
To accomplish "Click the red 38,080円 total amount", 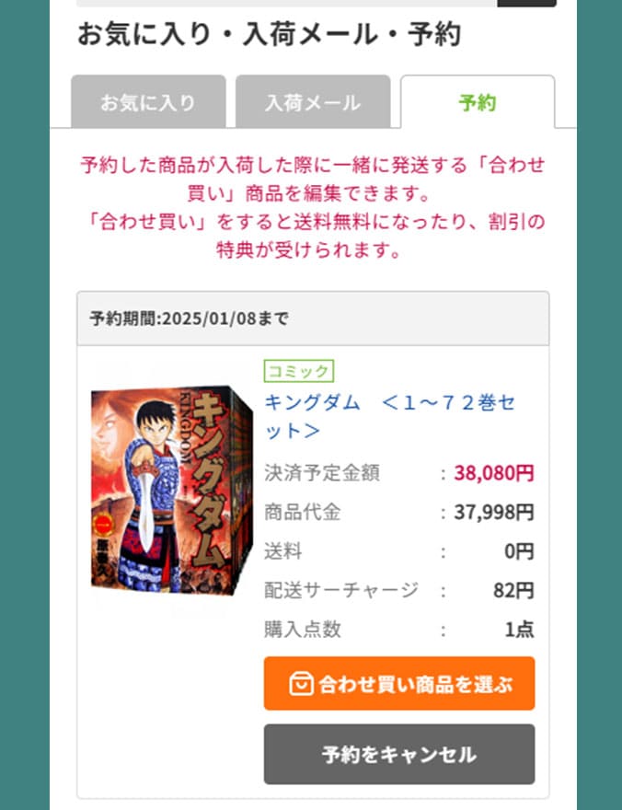I will tap(494, 473).
